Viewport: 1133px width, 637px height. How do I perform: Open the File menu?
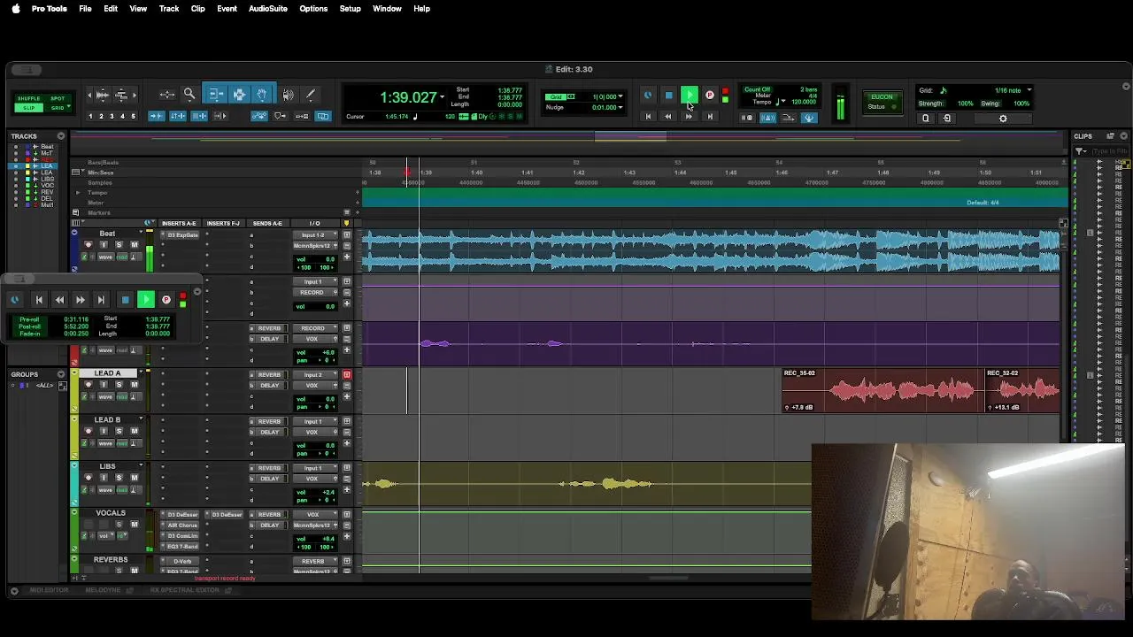(x=85, y=9)
